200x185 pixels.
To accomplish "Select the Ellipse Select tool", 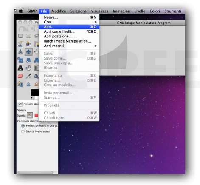I will point(28,36).
